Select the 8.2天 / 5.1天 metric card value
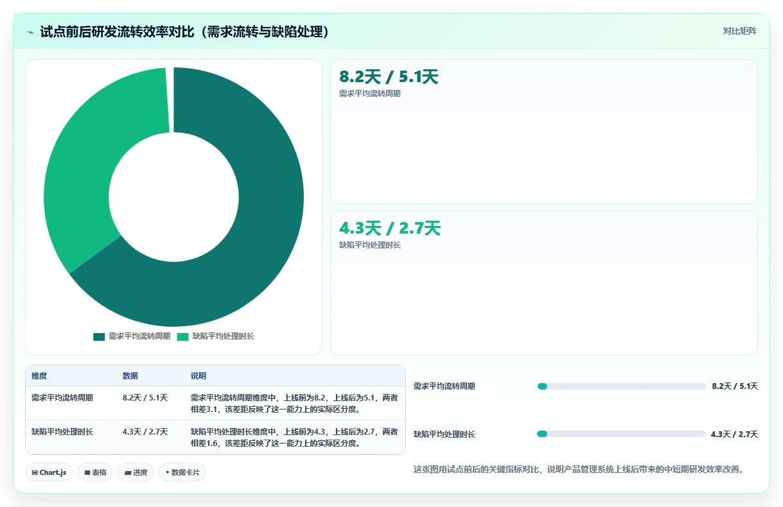Viewport: 783px width, 507px height. coord(389,77)
